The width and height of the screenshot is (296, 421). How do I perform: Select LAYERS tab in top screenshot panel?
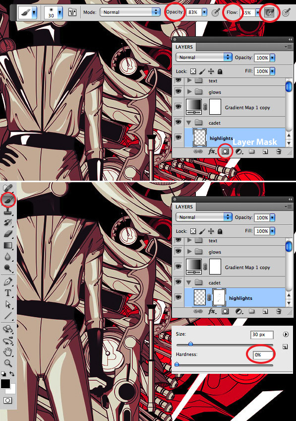click(184, 47)
